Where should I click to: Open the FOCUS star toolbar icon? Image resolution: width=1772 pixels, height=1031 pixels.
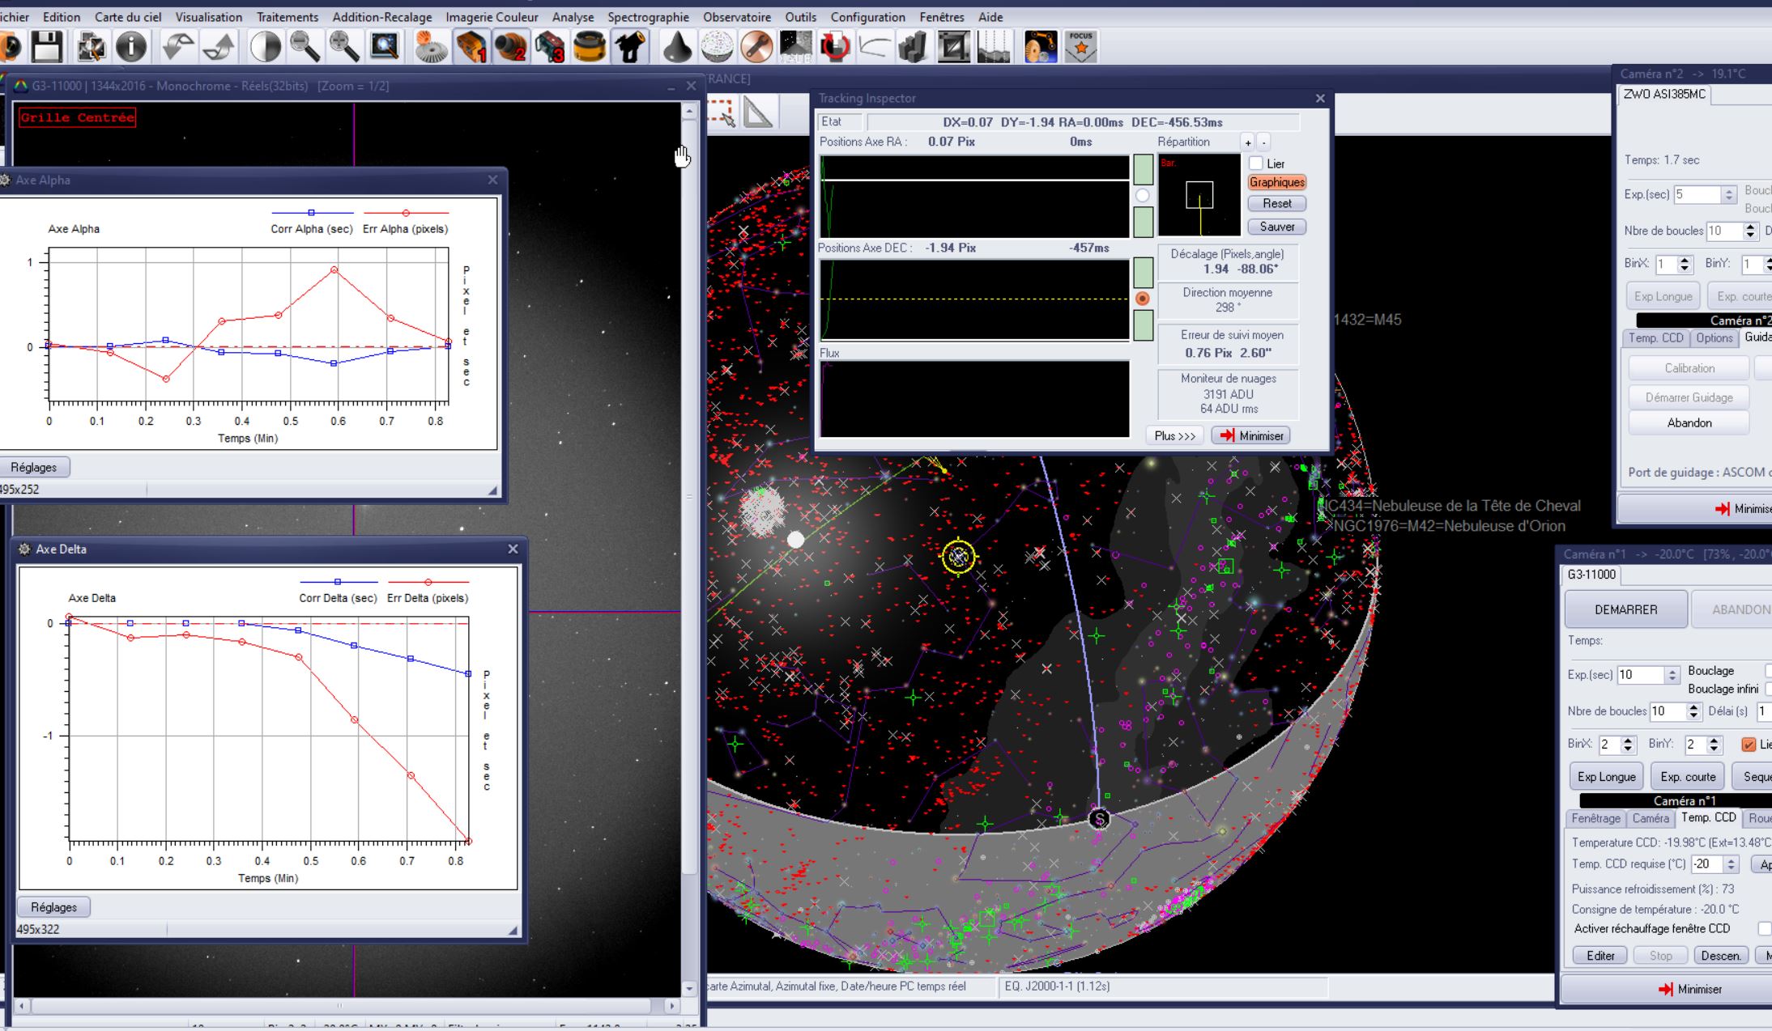[1080, 47]
